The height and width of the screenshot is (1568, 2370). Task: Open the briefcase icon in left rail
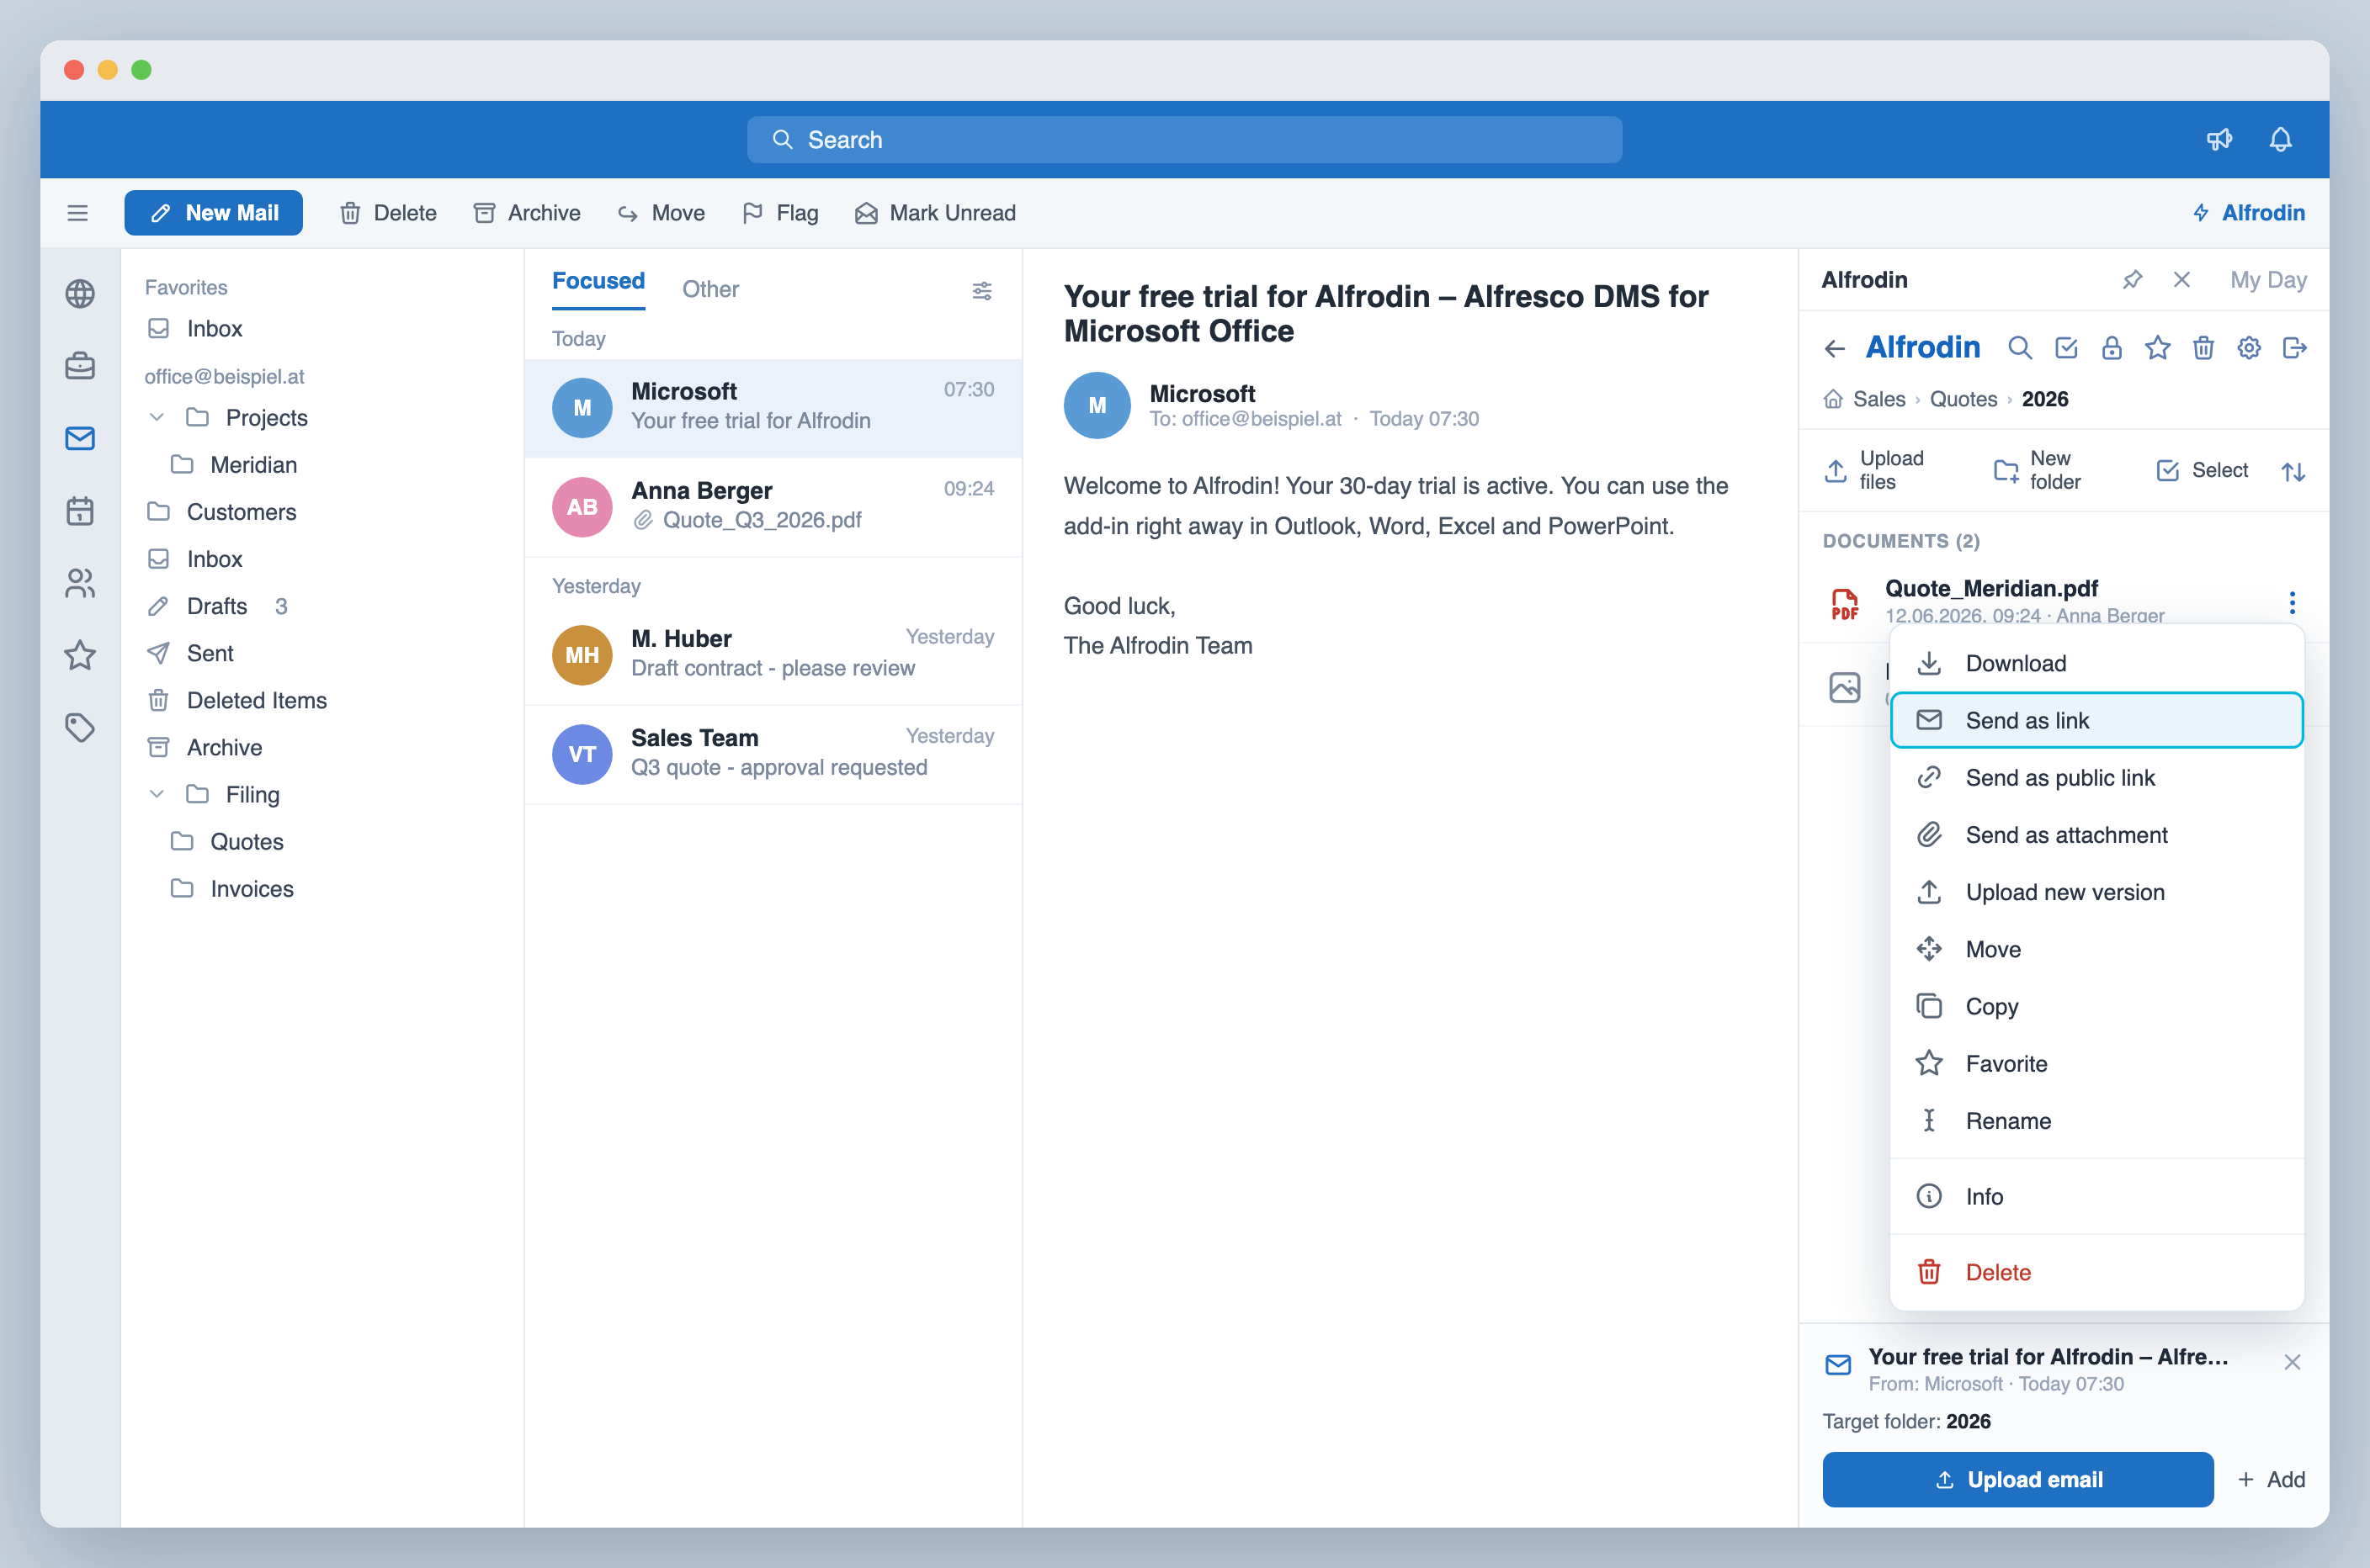click(80, 366)
